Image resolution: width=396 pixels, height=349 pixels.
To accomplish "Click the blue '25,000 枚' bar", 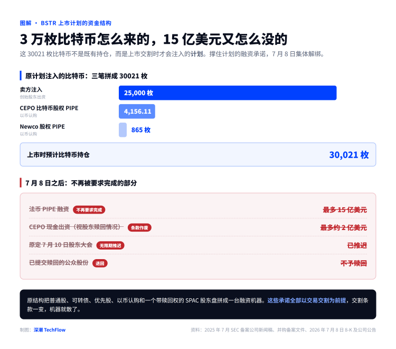I will tap(228, 93).
